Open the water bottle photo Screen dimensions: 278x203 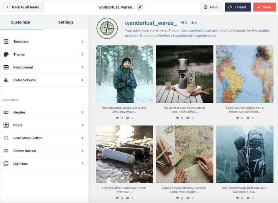[124, 154]
